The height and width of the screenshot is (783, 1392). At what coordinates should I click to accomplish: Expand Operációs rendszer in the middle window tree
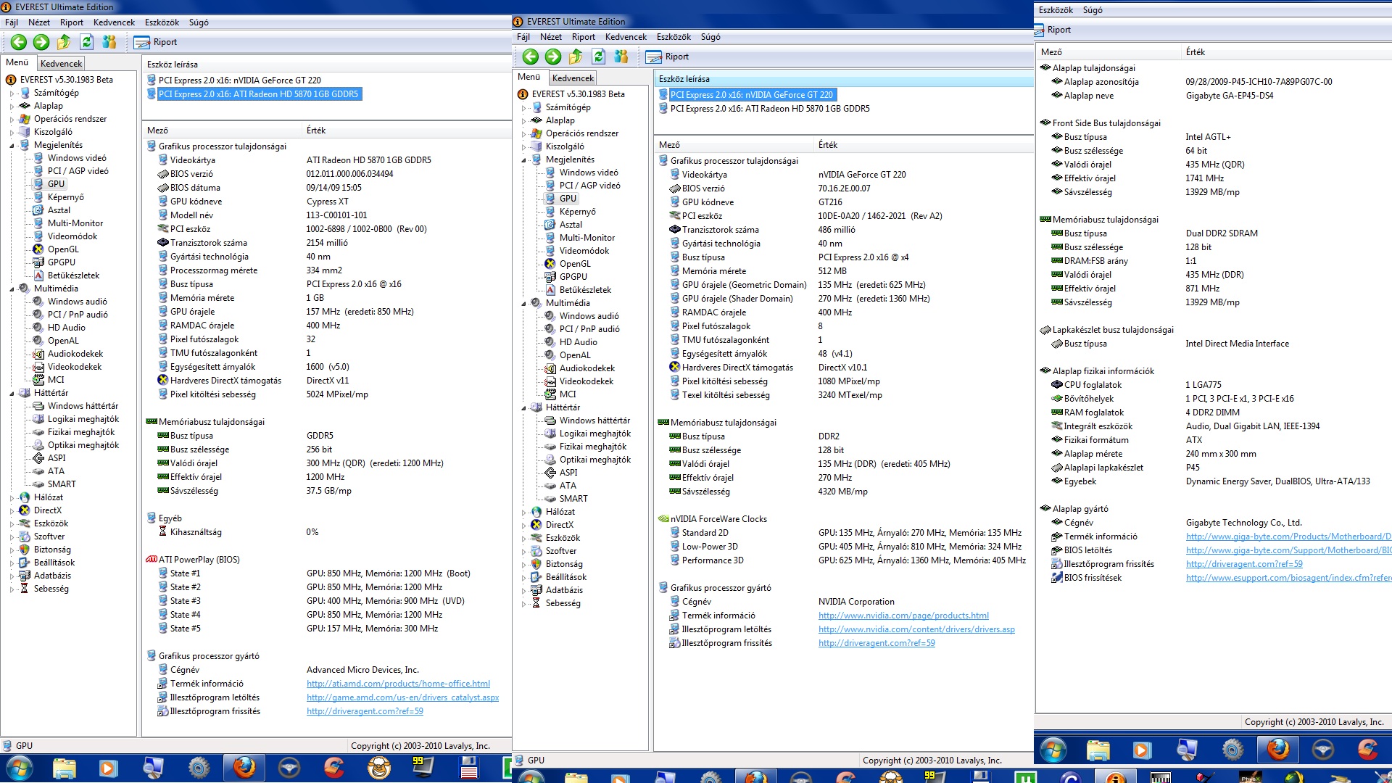(x=524, y=134)
